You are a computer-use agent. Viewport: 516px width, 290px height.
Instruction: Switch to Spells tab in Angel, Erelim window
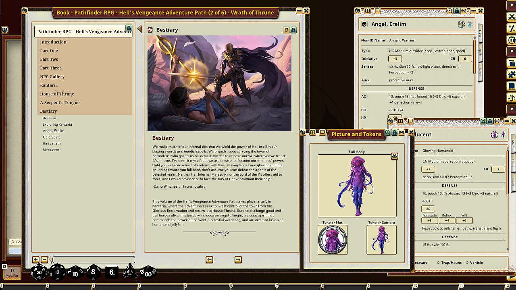(x=479, y=52)
